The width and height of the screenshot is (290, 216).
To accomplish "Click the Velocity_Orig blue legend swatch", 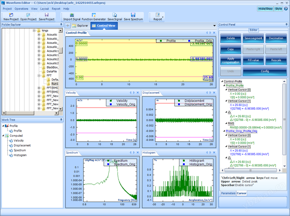I will point(111,105).
